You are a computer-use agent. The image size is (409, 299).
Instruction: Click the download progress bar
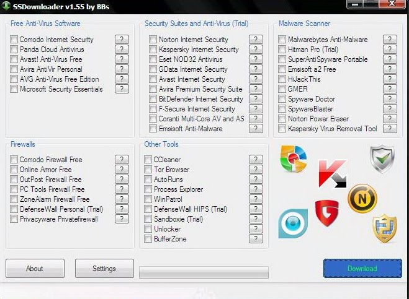[204, 272]
